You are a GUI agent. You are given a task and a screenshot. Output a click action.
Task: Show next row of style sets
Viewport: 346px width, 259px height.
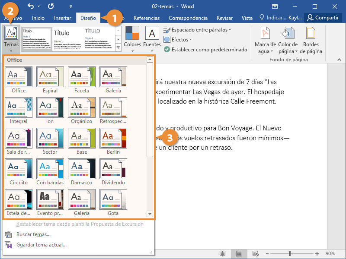118,39
